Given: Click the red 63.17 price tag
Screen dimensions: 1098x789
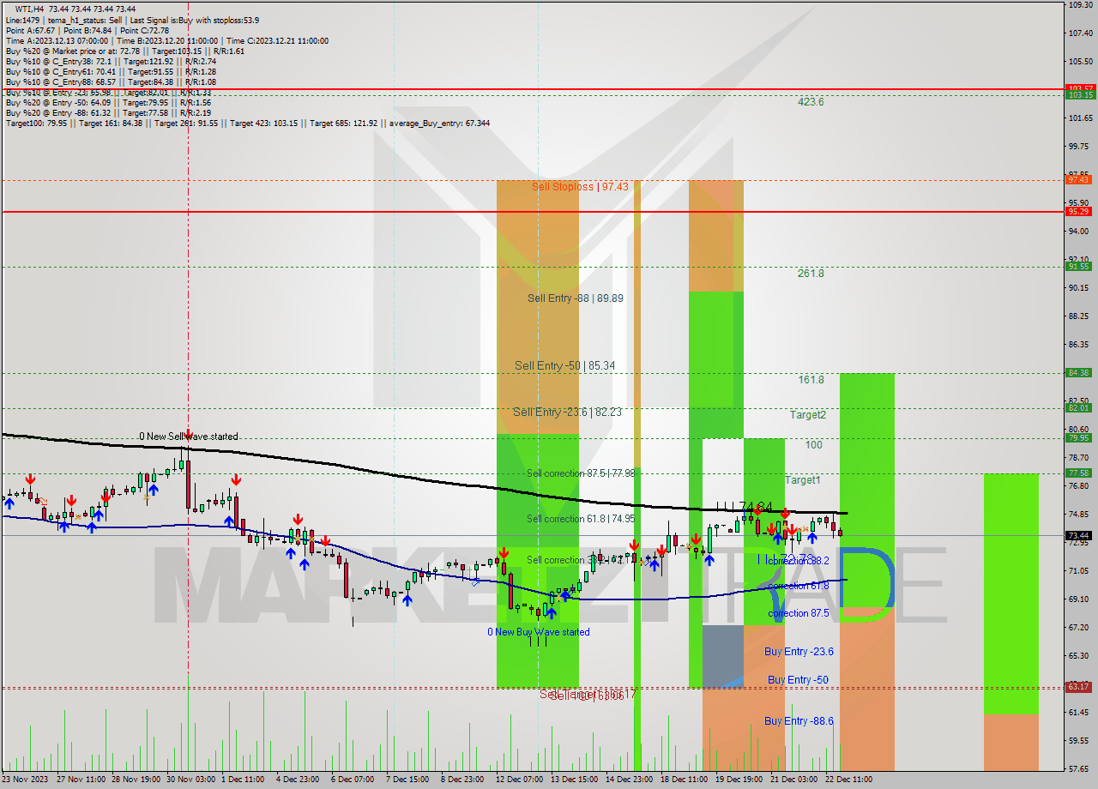Looking at the screenshot, I should (1079, 687).
